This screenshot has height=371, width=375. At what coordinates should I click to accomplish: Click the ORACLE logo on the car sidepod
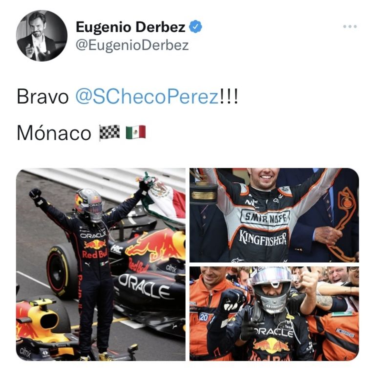(144, 286)
